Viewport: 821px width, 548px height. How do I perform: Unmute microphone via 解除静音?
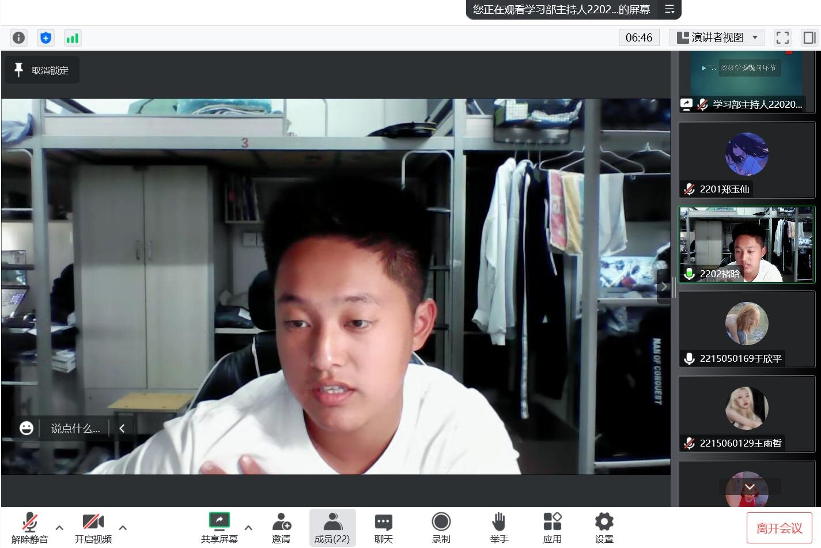pos(30,528)
